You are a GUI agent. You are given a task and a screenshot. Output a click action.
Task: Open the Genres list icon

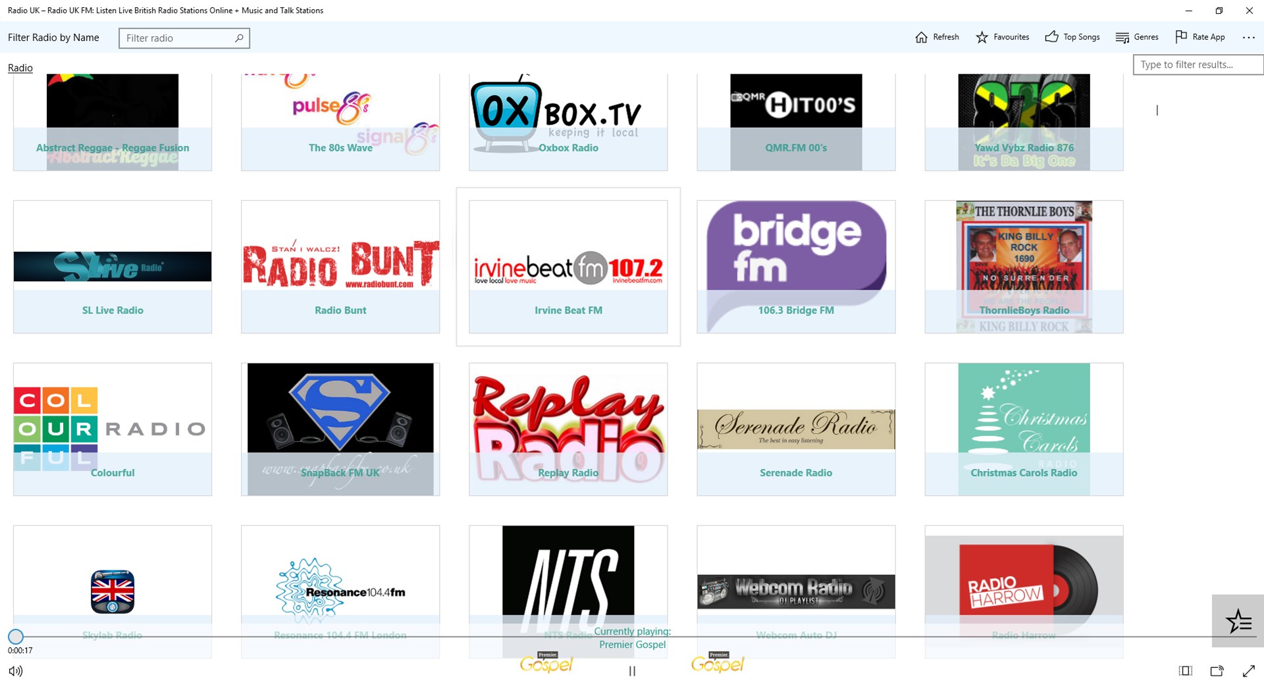point(1122,38)
